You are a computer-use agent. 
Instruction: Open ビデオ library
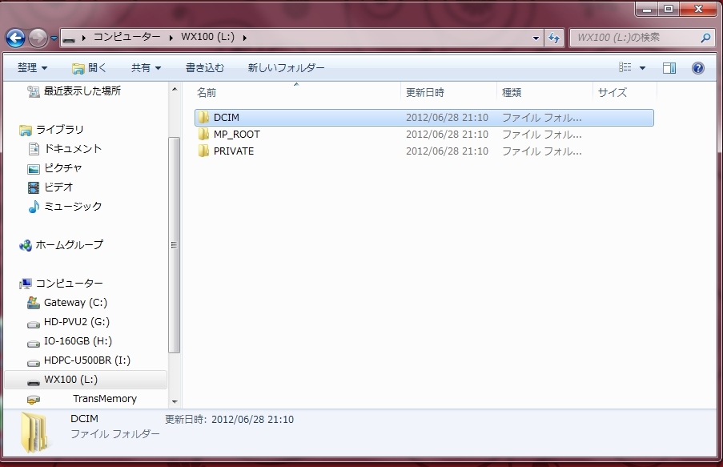[x=58, y=187]
